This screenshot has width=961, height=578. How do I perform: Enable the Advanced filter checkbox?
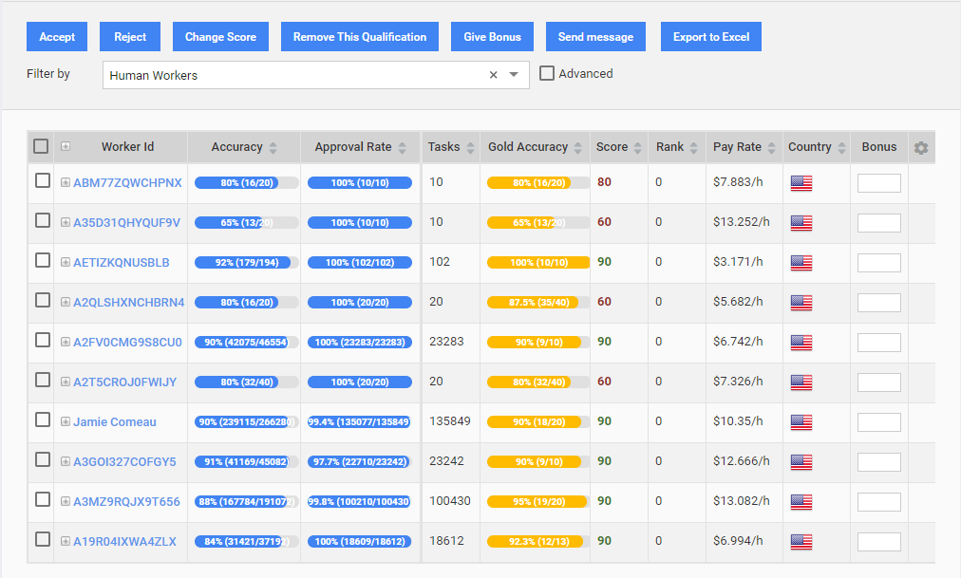tap(547, 73)
